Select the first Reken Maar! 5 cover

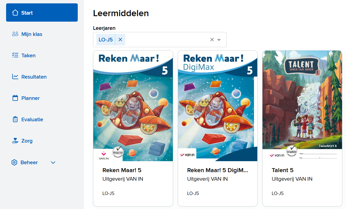click(x=133, y=106)
